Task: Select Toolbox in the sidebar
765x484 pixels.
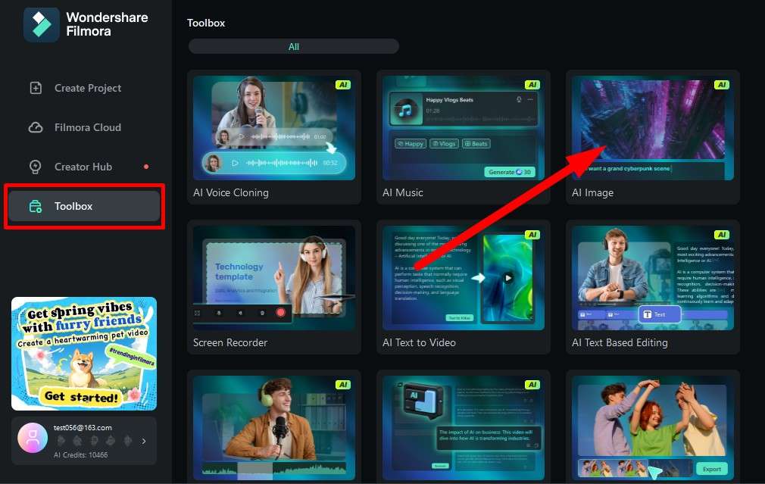Action: 84,206
